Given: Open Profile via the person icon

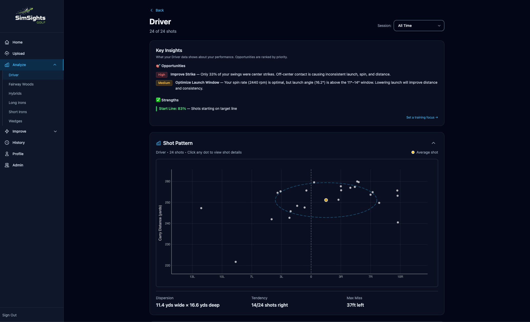Looking at the screenshot, I should 7,154.
